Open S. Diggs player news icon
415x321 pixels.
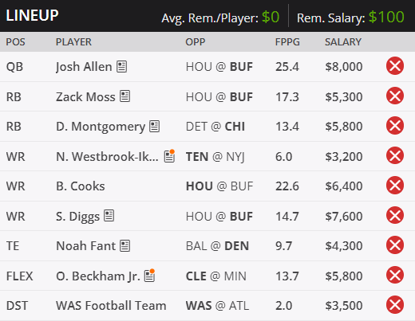[x=109, y=216]
